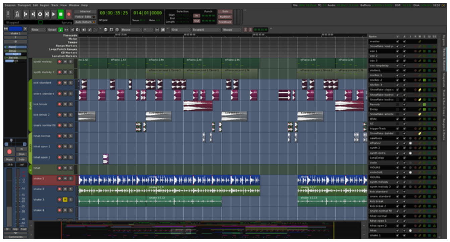
Task: Click the session summary overview strip
Action: tap(198, 230)
